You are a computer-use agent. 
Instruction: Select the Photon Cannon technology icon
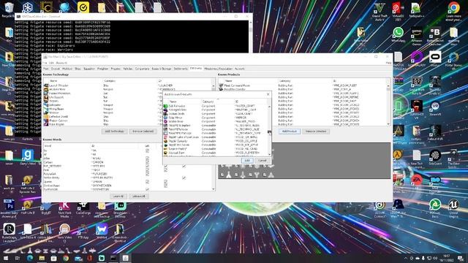coord(46,121)
